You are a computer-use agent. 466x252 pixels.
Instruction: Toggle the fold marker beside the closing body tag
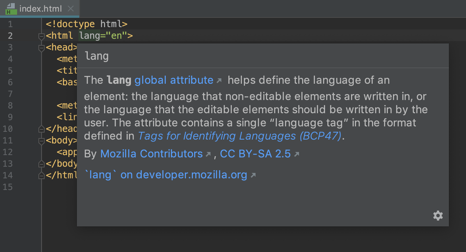[x=41, y=164]
